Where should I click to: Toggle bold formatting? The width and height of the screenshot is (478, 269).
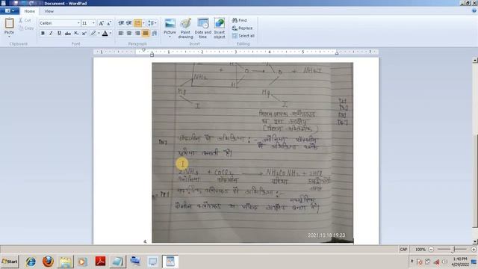tap(43, 33)
